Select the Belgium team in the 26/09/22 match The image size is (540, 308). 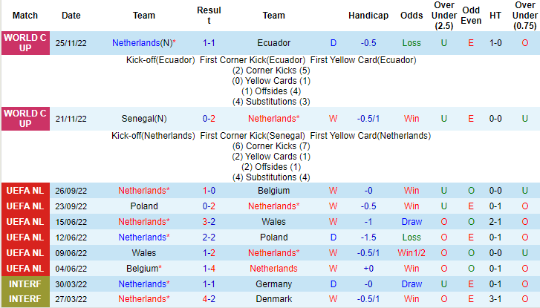point(273,191)
